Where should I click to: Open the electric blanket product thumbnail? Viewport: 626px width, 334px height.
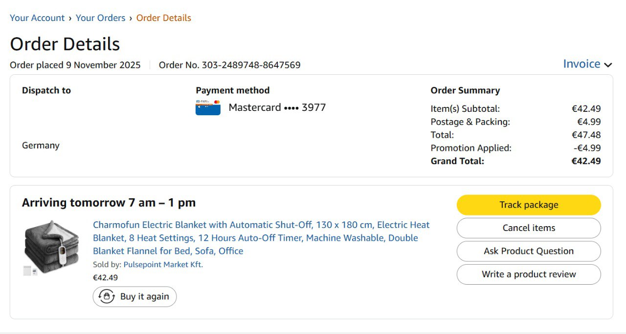tap(52, 248)
